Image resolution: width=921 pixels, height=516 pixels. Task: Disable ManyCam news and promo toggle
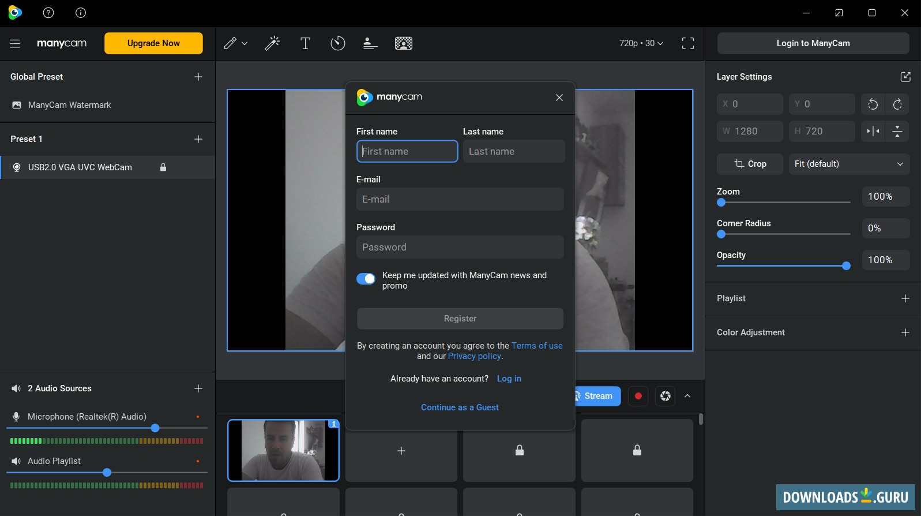(366, 279)
